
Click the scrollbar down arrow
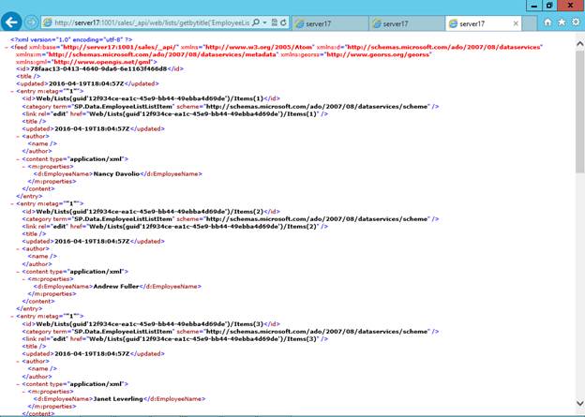click(579, 403)
